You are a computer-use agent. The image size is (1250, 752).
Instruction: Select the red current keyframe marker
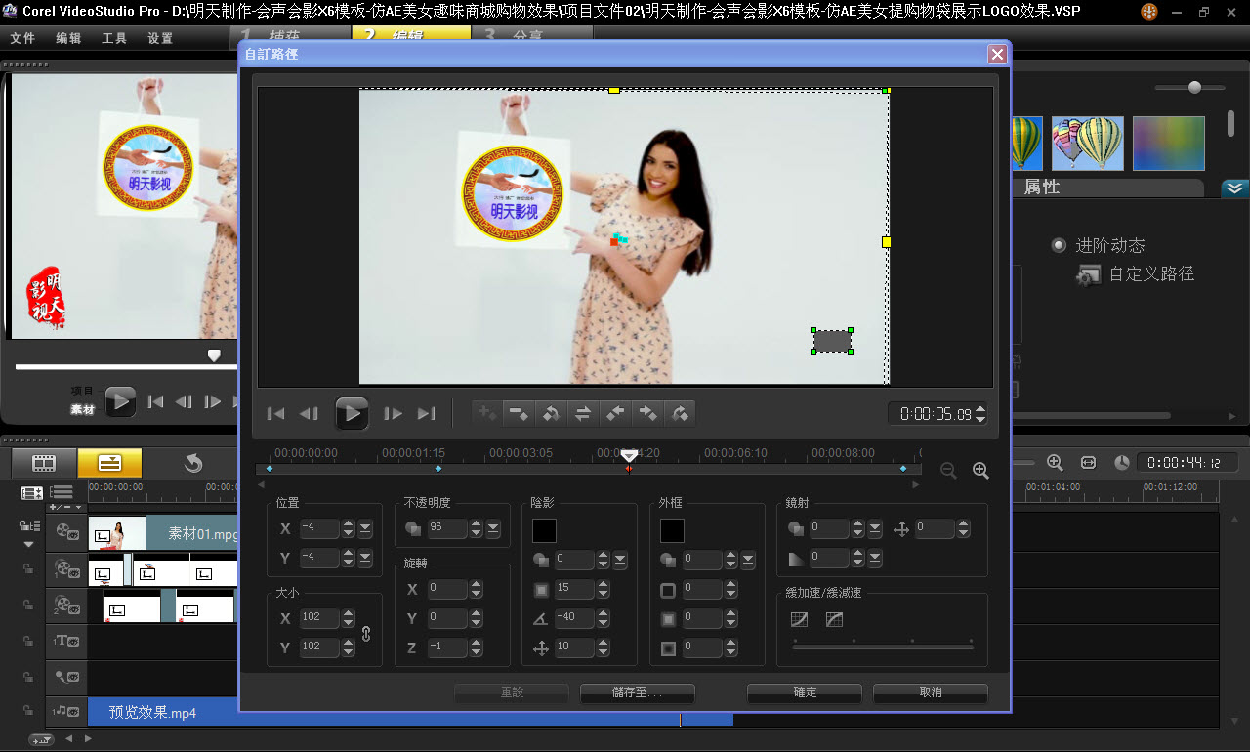(628, 469)
